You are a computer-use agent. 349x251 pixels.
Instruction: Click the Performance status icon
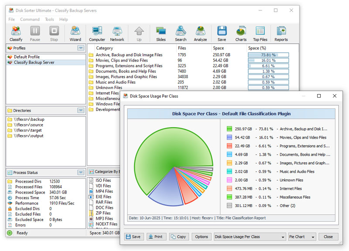coord(10,203)
